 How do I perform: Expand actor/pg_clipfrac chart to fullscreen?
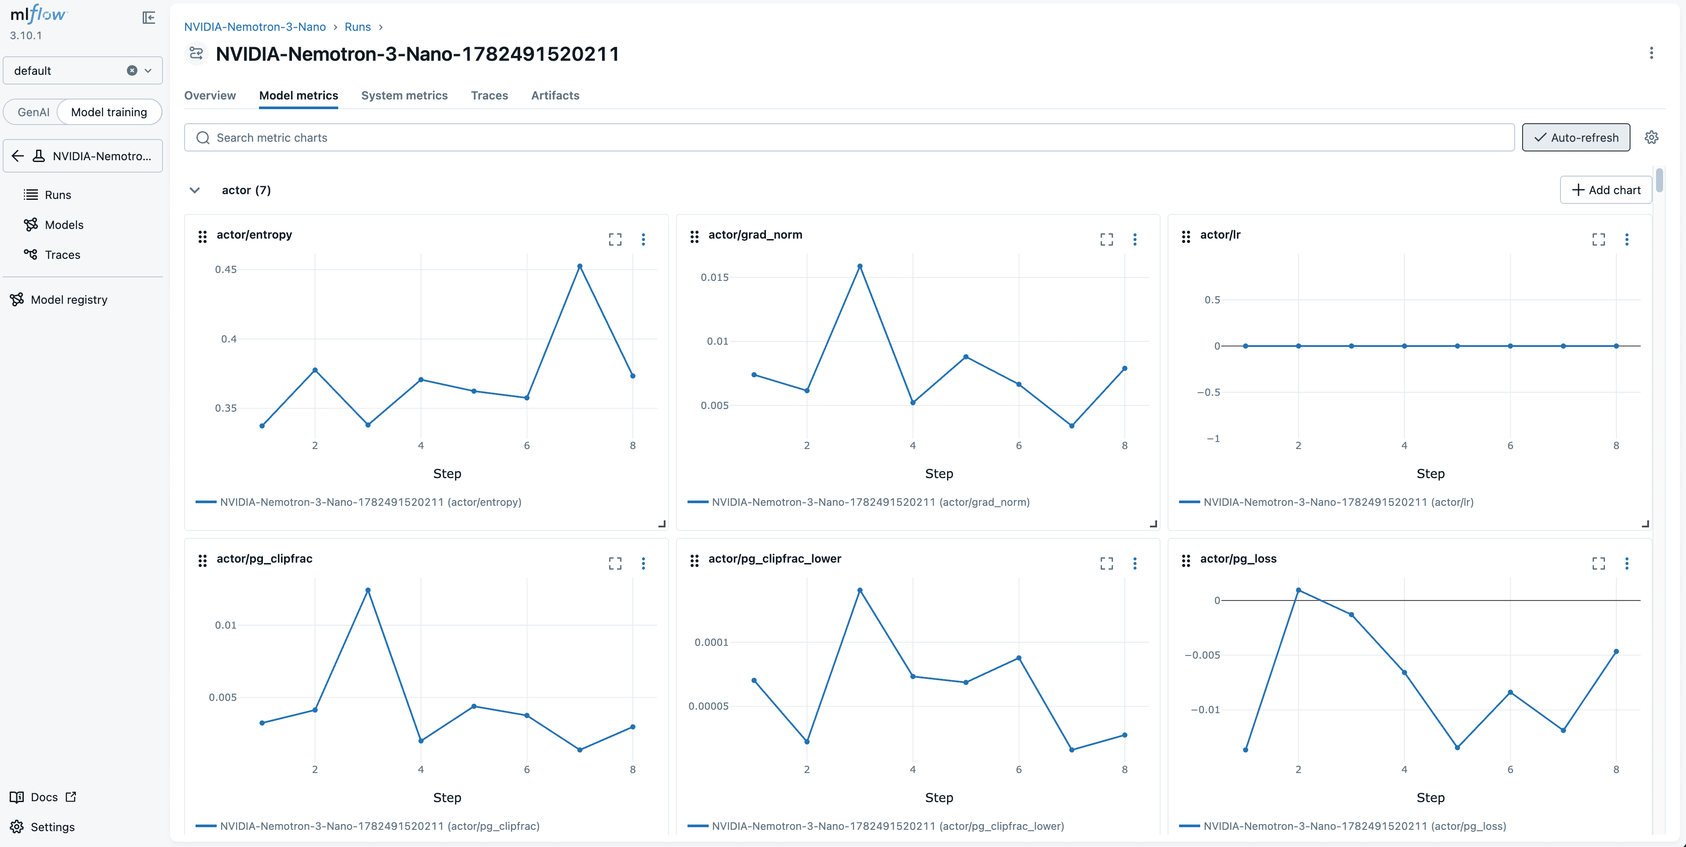tap(614, 563)
